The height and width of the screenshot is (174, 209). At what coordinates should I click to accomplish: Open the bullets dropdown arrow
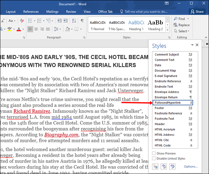click(34, 21)
